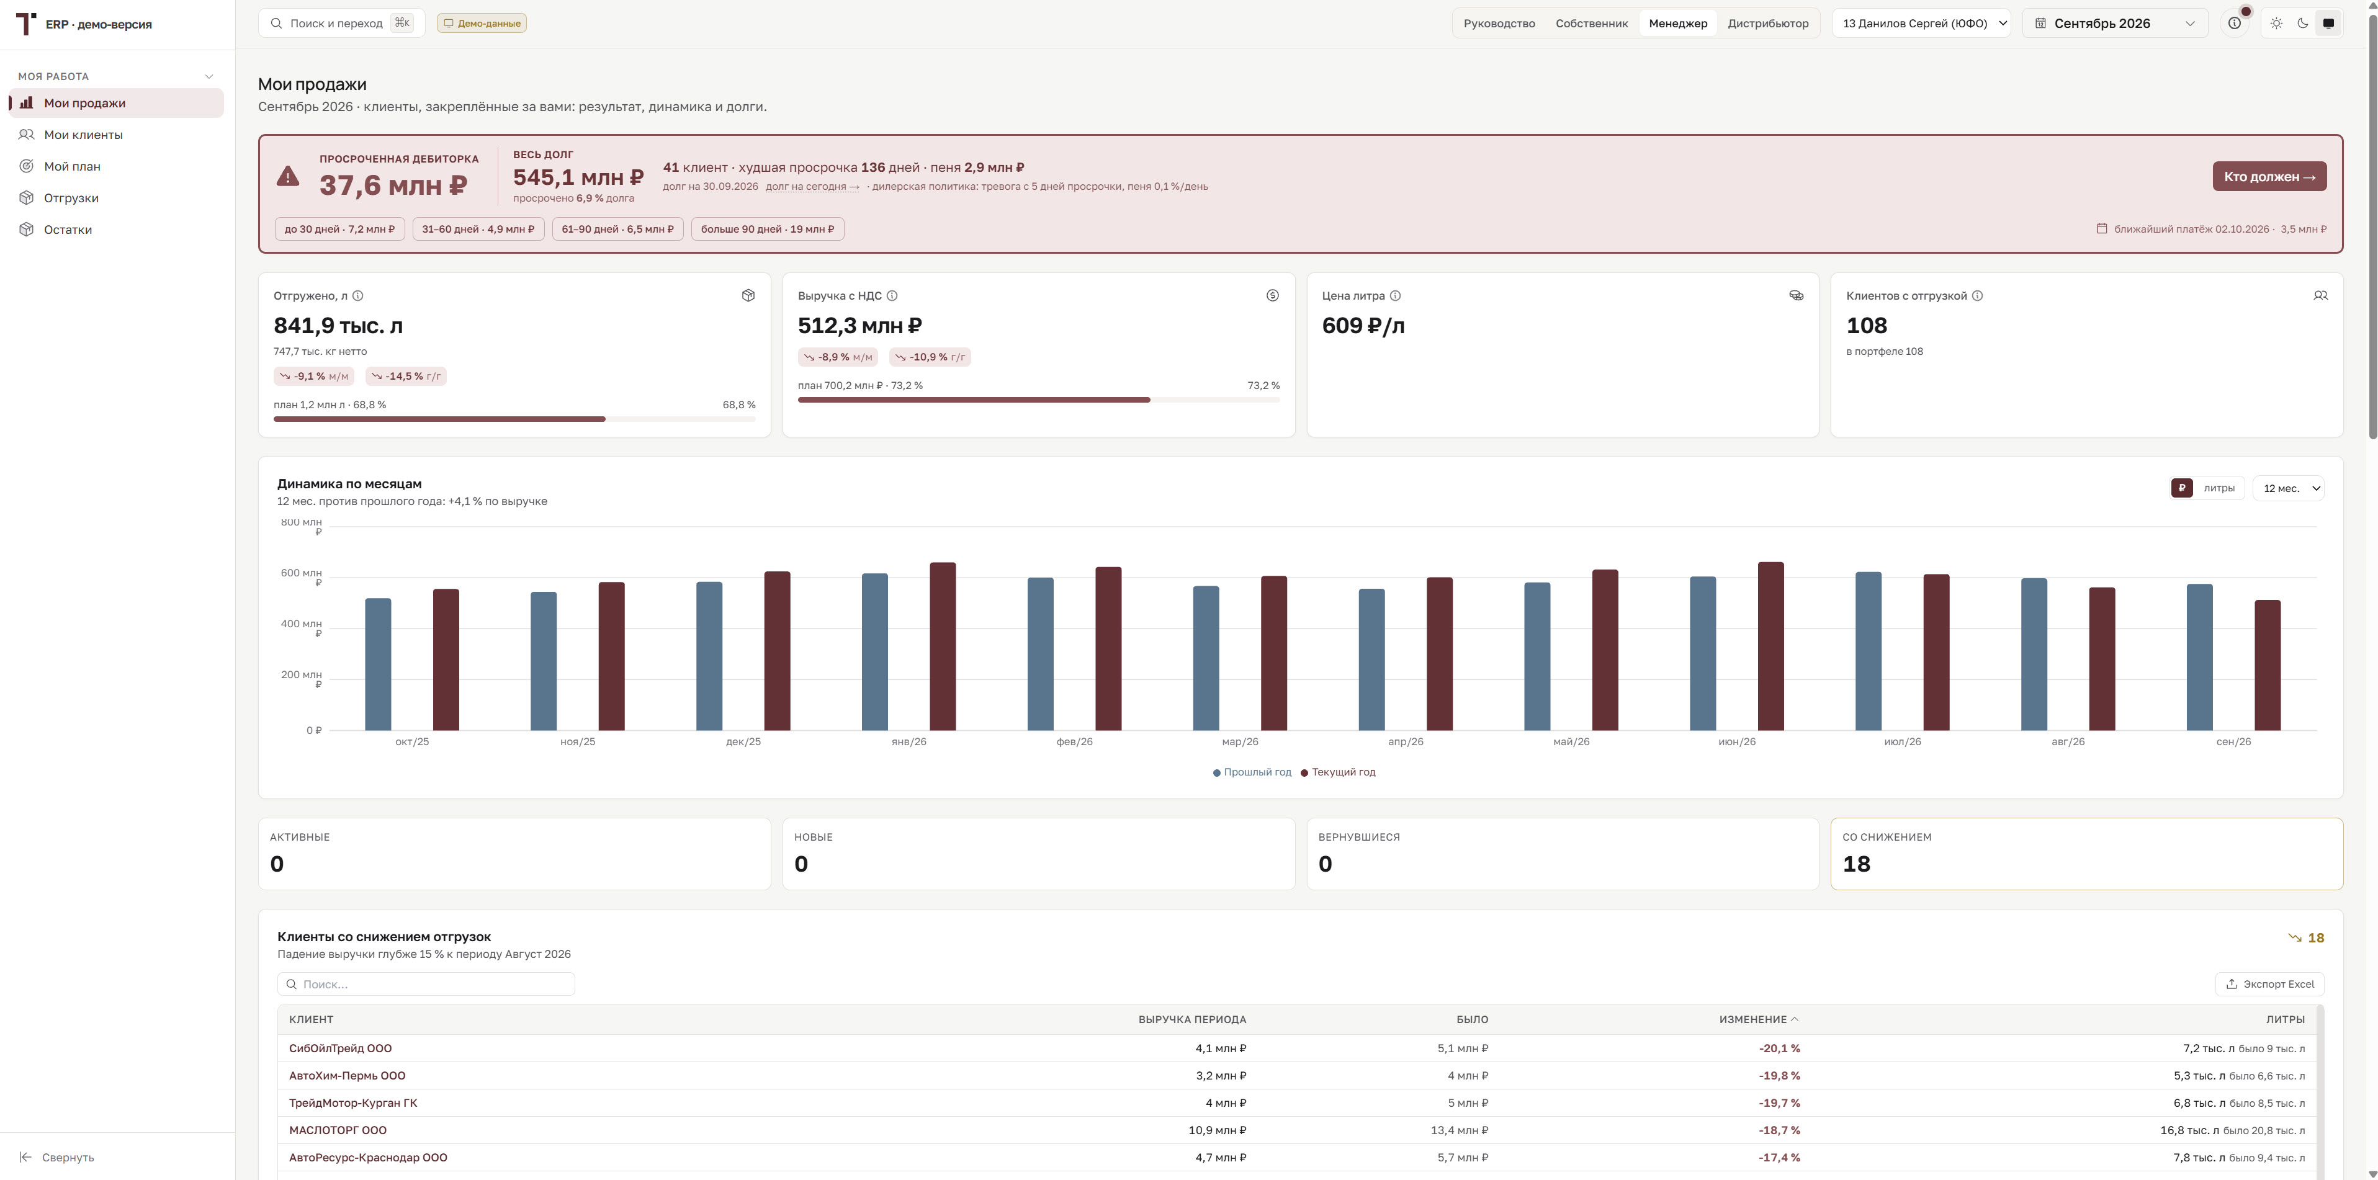Open Мой план target icon
The height and width of the screenshot is (1180, 2378).
(27, 166)
